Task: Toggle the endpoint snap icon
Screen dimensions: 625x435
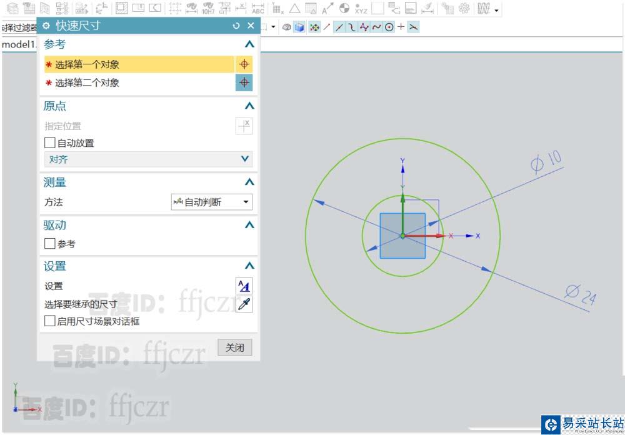Action: tap(339, 27)
